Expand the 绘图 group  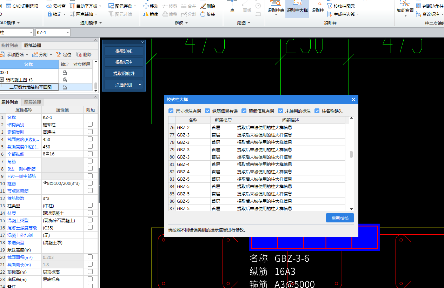tap(244, 23)
